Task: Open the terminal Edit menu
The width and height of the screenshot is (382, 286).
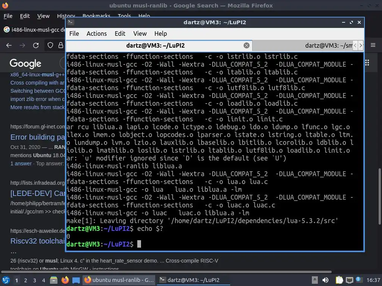Action: click(x=120, y=34)
